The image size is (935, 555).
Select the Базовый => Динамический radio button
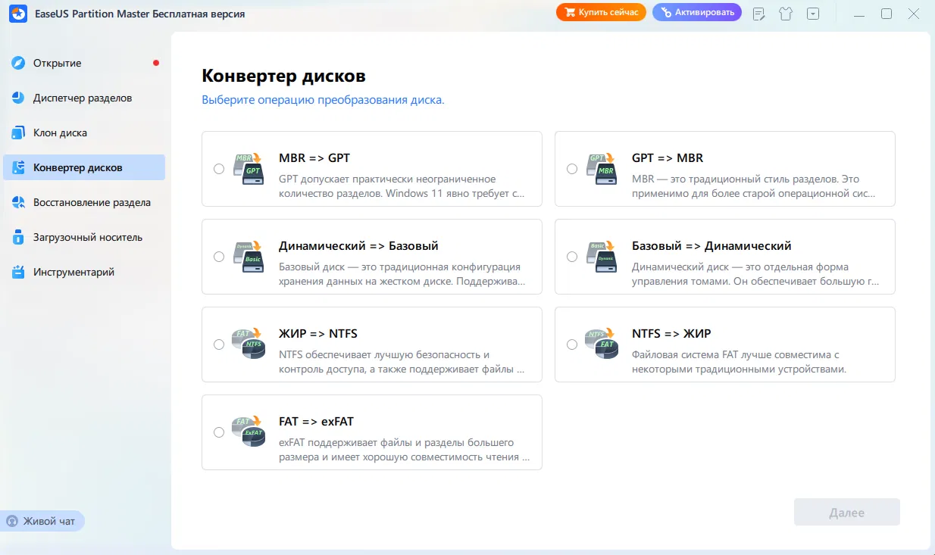[x=572, y=257]
